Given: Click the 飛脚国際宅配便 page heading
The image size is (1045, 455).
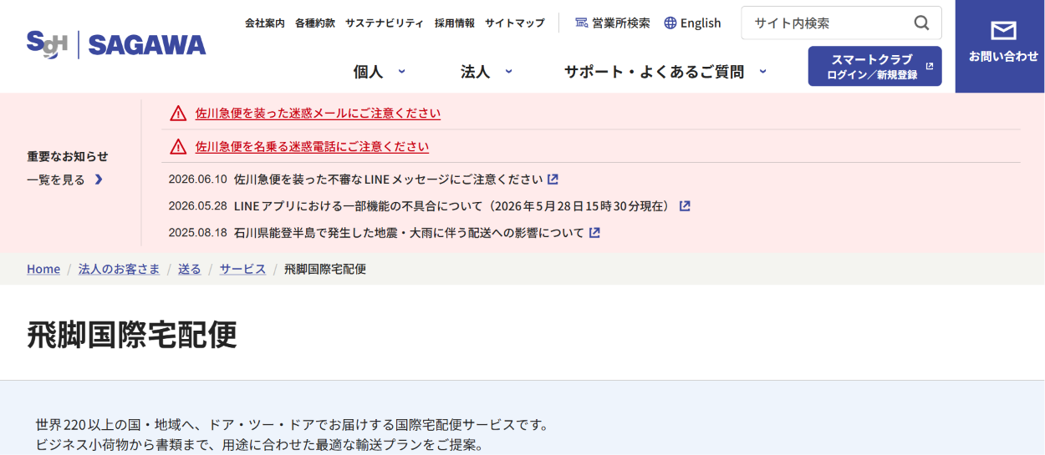Looking at the screenshot, I should [x=132, y=334].
